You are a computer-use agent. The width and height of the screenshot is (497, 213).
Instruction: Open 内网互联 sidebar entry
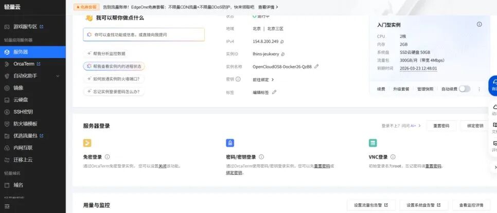coord(23,148)
